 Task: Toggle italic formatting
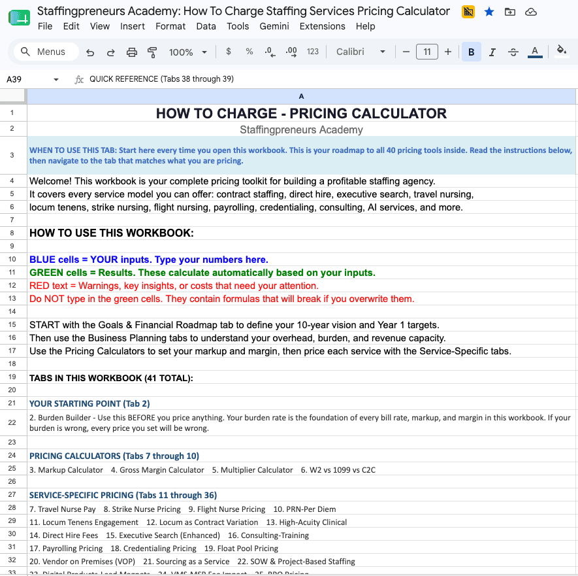[492, 52]
